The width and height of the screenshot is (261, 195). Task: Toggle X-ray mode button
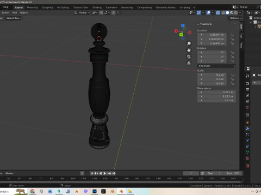(x=218, y=12)
